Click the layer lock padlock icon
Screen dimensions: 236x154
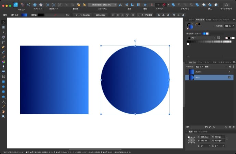point(233,66)
